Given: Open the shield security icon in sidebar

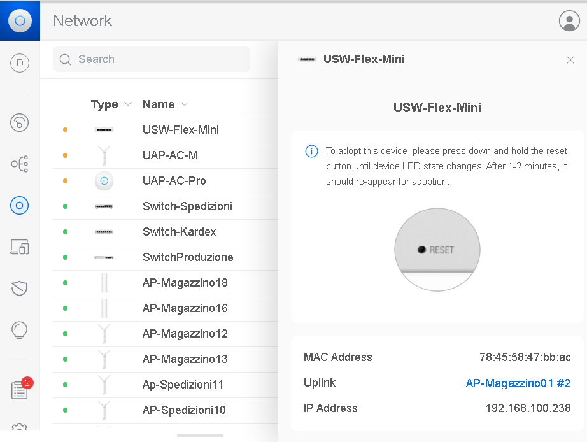Looking at the screenshot, I should pyautogui.click(x=20, y=289).
